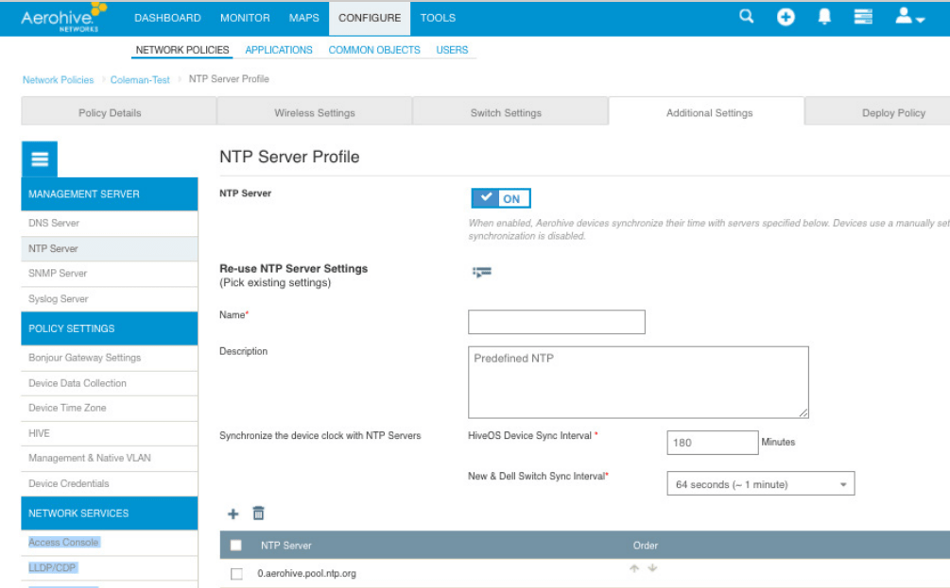Open Device Data Collection in sidebar
The width and height of the screenshot is (950, 588).
click(110, 383)
